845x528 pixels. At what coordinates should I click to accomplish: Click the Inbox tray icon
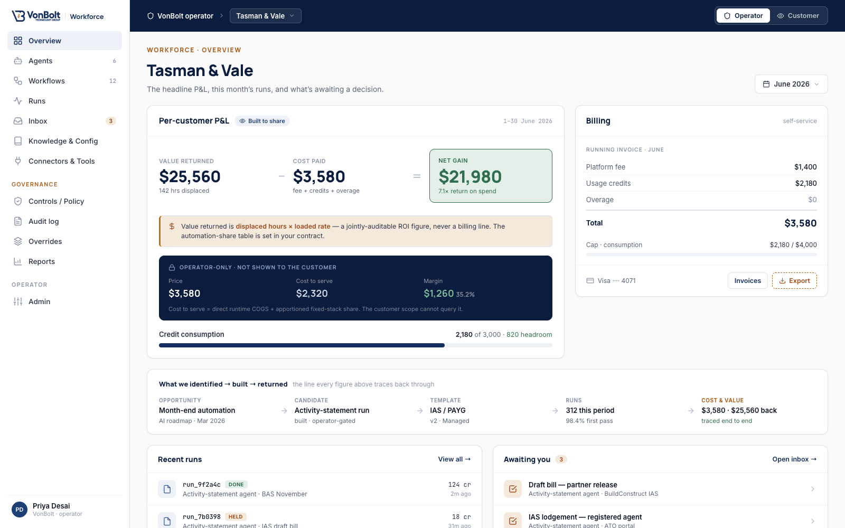(18, 121)
